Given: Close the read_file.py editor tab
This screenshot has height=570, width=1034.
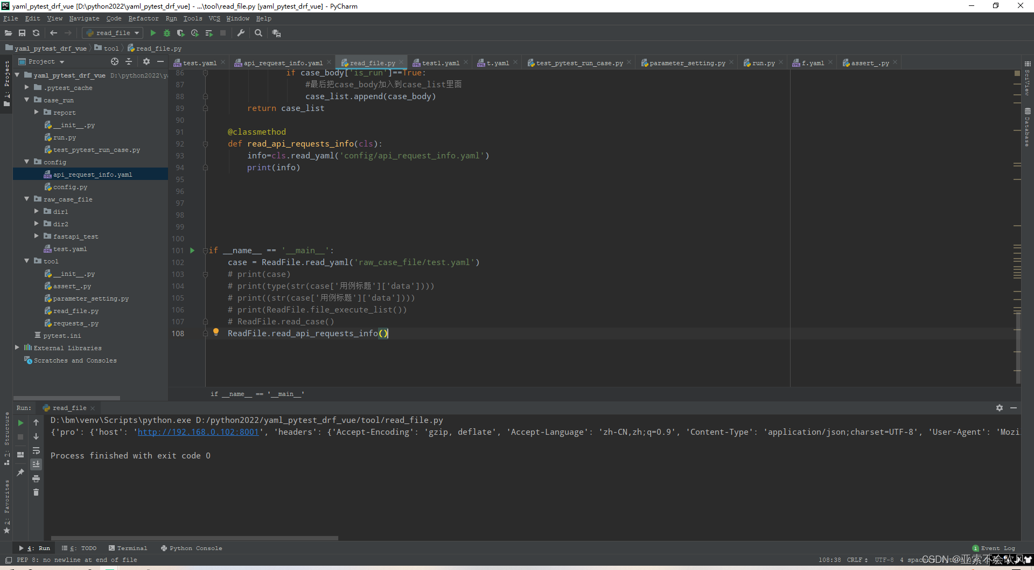Looking at the screenshot, I should pos(401,62).
